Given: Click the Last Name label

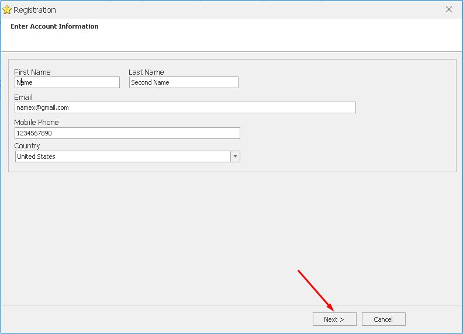Looking at the screenshot, I should 146,72.
